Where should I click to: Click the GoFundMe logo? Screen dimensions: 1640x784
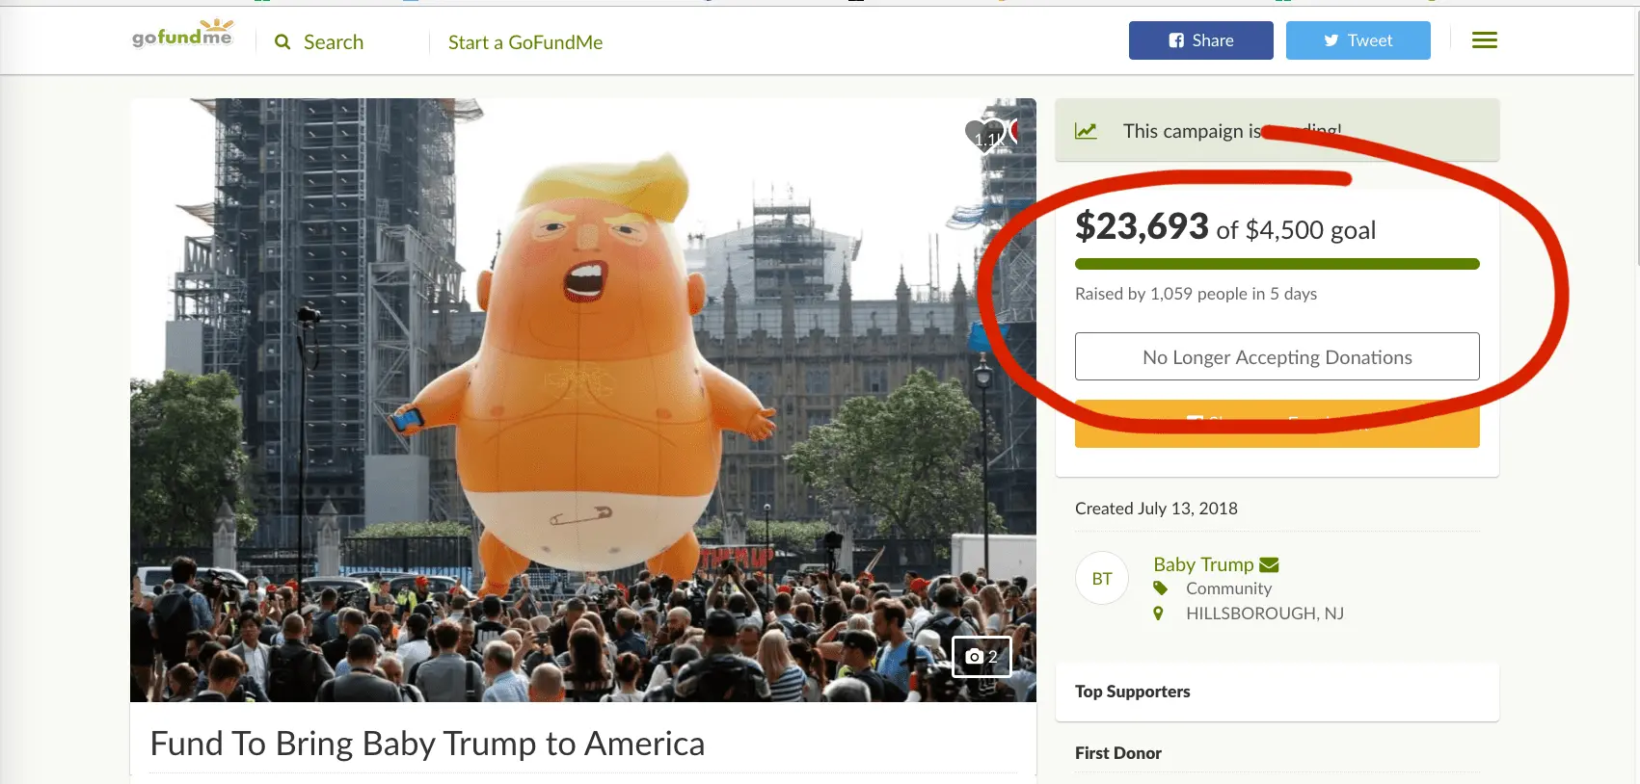pyautogui.click(x=182, y=37)
